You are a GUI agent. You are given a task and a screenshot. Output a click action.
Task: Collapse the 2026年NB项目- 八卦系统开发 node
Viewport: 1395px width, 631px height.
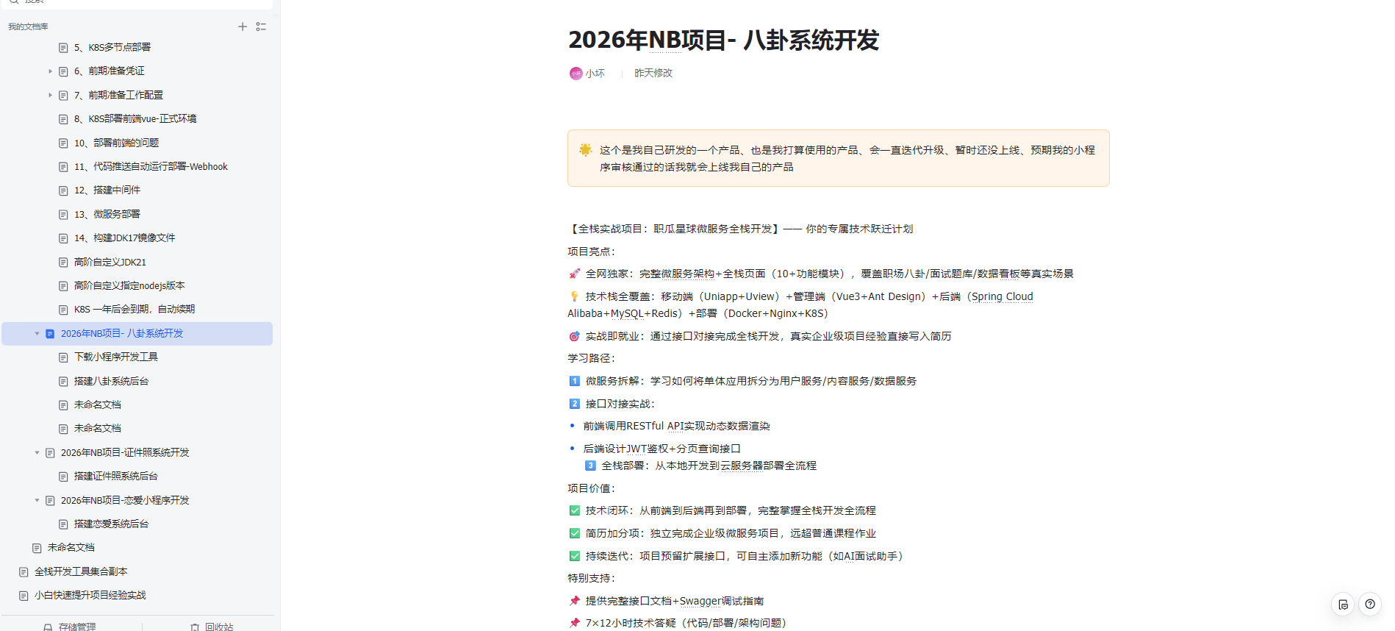point(37,334)
